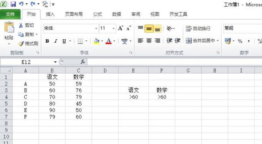Click 自动换行 wrap text button
This screenshot has height=144, width=262.
(198, 28)
